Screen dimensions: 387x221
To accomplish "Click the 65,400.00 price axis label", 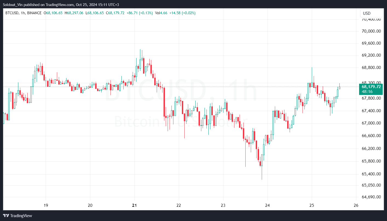I will (371, 174).
